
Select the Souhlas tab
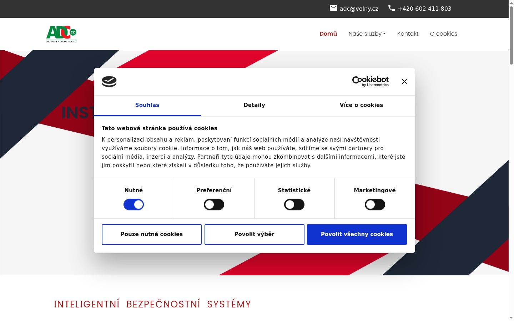[x=147, y=105]
